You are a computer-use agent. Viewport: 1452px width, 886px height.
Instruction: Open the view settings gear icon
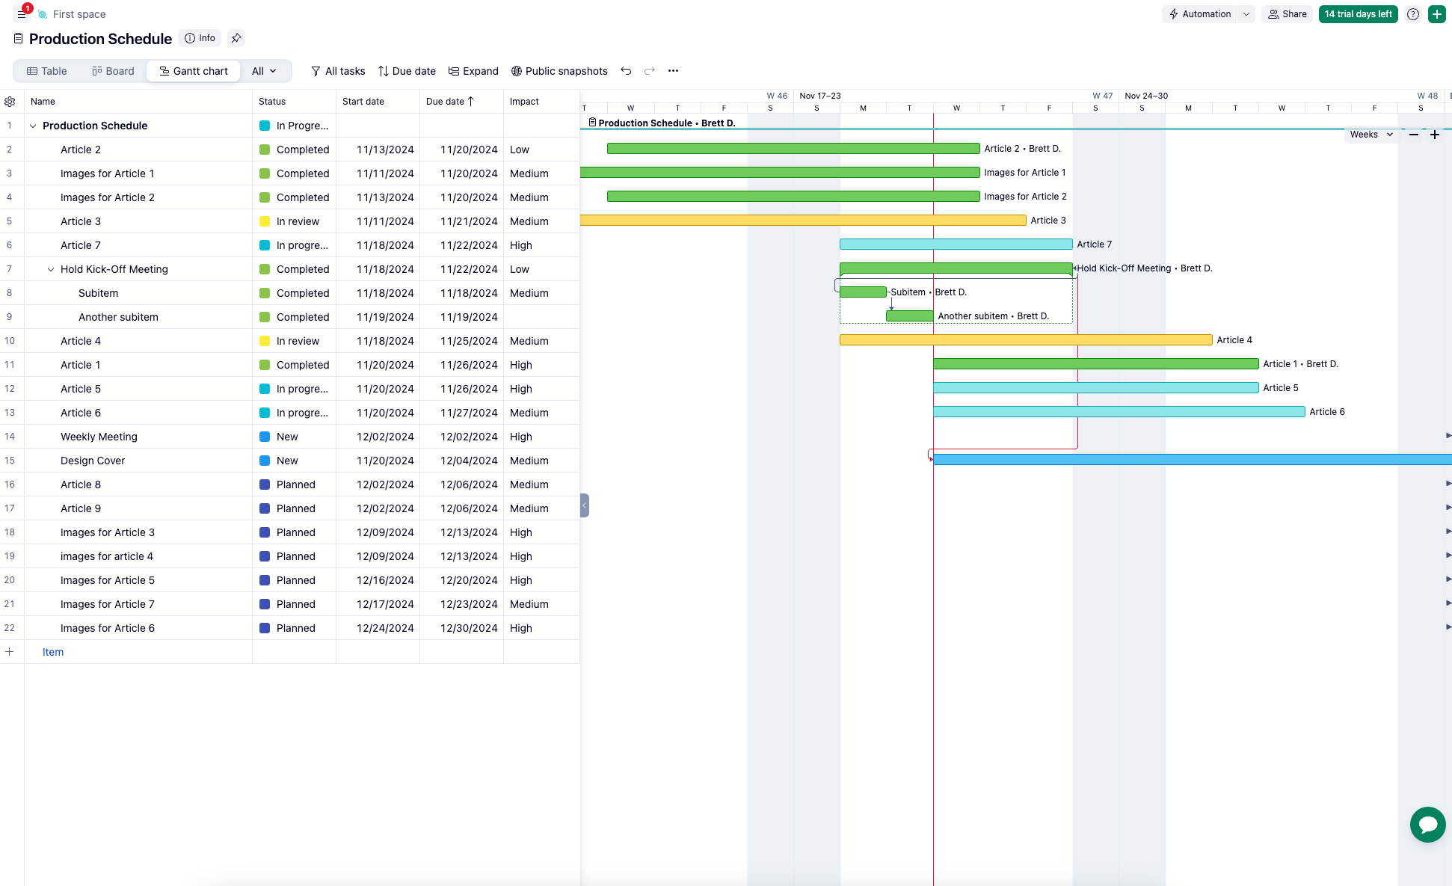(x=10, y=101)
